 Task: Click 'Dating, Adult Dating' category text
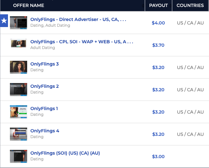click(50, 25)
